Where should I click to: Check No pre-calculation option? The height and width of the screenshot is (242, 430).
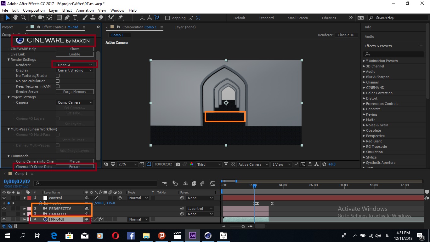point(58,81)
